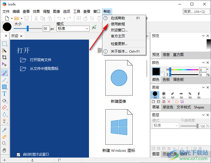Click 打开现有文件 link
211x163 pixels.
point(41,60)
